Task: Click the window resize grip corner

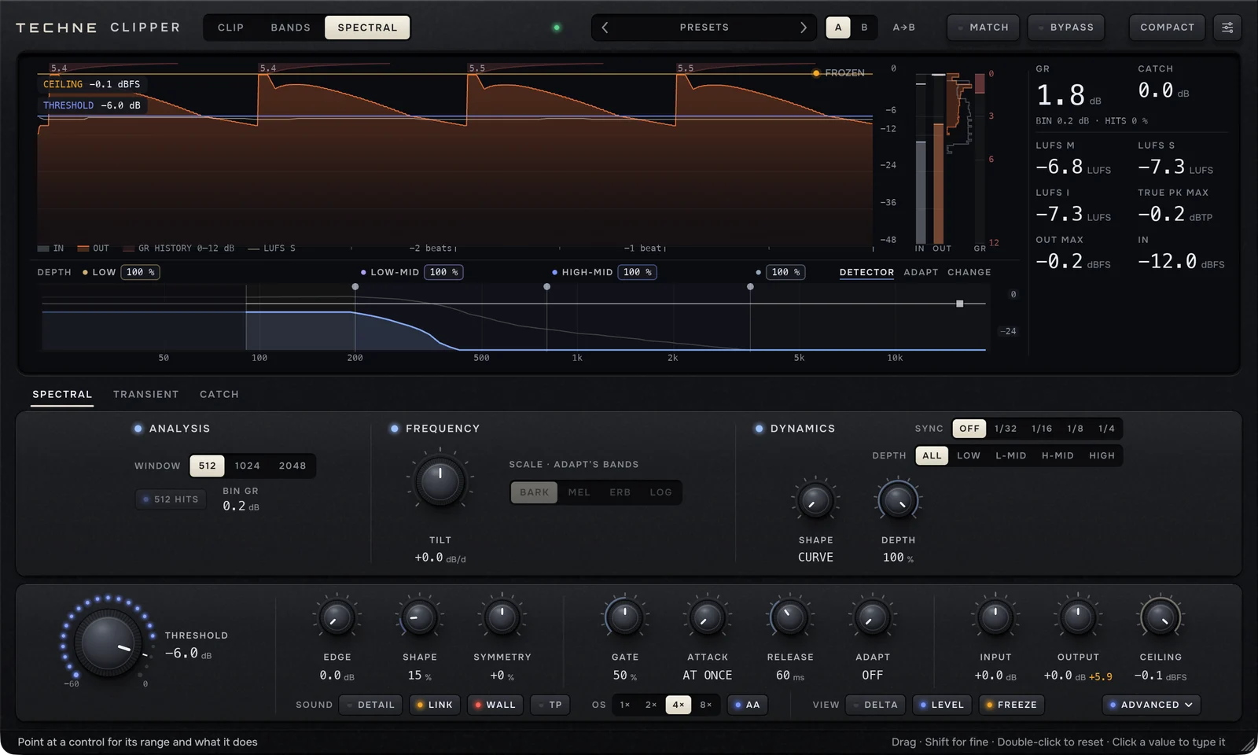Action: 1248,745
